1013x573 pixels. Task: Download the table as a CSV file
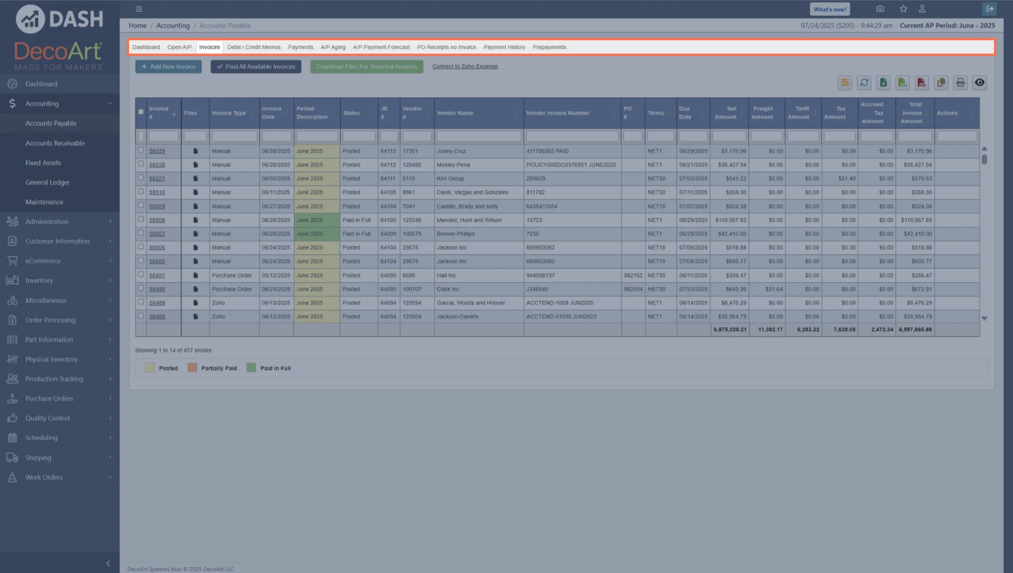(x=903, y=82)
